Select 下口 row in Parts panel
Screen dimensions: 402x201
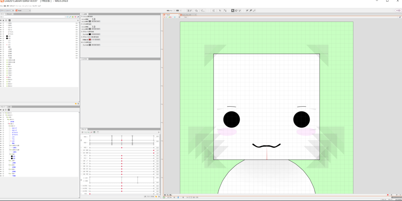[40, 43]
